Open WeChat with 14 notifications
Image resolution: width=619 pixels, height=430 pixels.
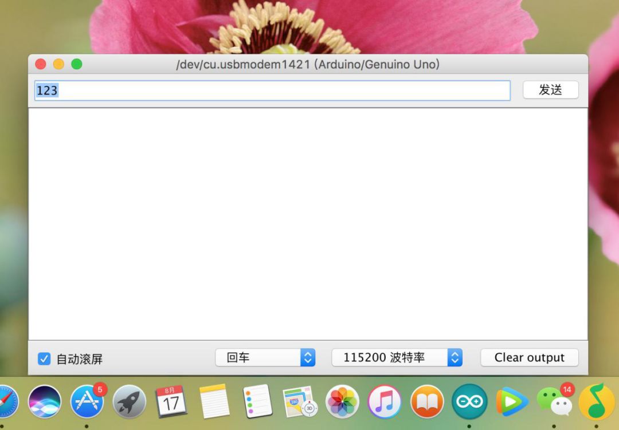[555, 400]
